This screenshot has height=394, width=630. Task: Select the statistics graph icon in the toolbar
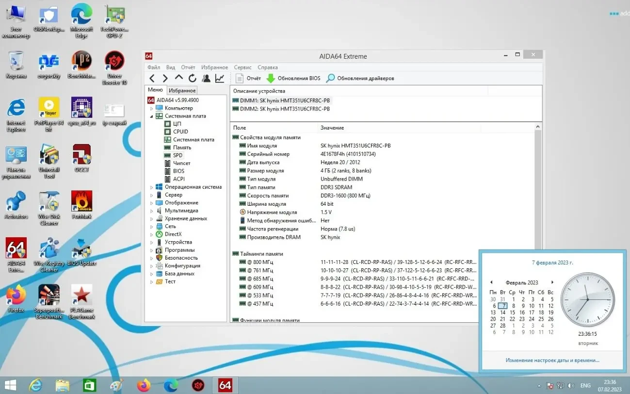pyautogui.click(x=219, y=78)
